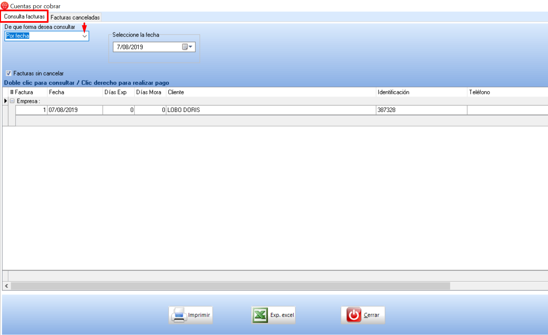Click the date field showing 7/08/2019

(147, 47)
